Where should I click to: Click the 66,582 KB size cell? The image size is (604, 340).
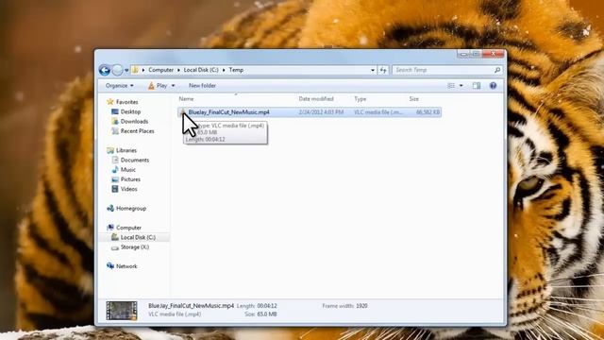[x=428, y=112]
